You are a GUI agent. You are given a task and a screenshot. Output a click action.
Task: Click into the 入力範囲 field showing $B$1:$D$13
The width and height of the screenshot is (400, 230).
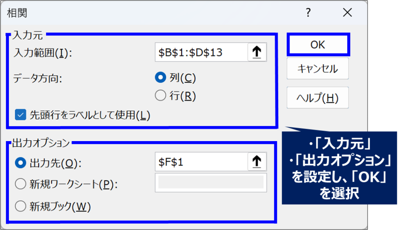pos(201,53)
